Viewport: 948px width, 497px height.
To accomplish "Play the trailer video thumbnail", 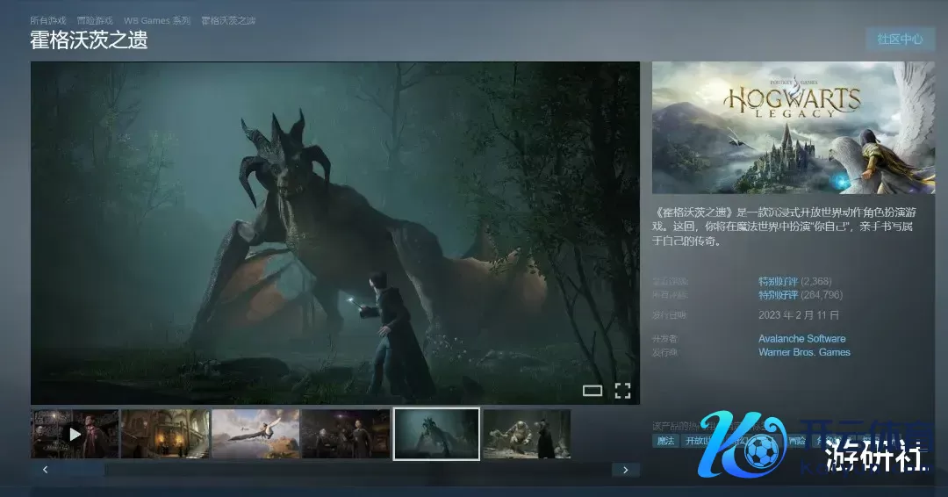I will (75, 434).
